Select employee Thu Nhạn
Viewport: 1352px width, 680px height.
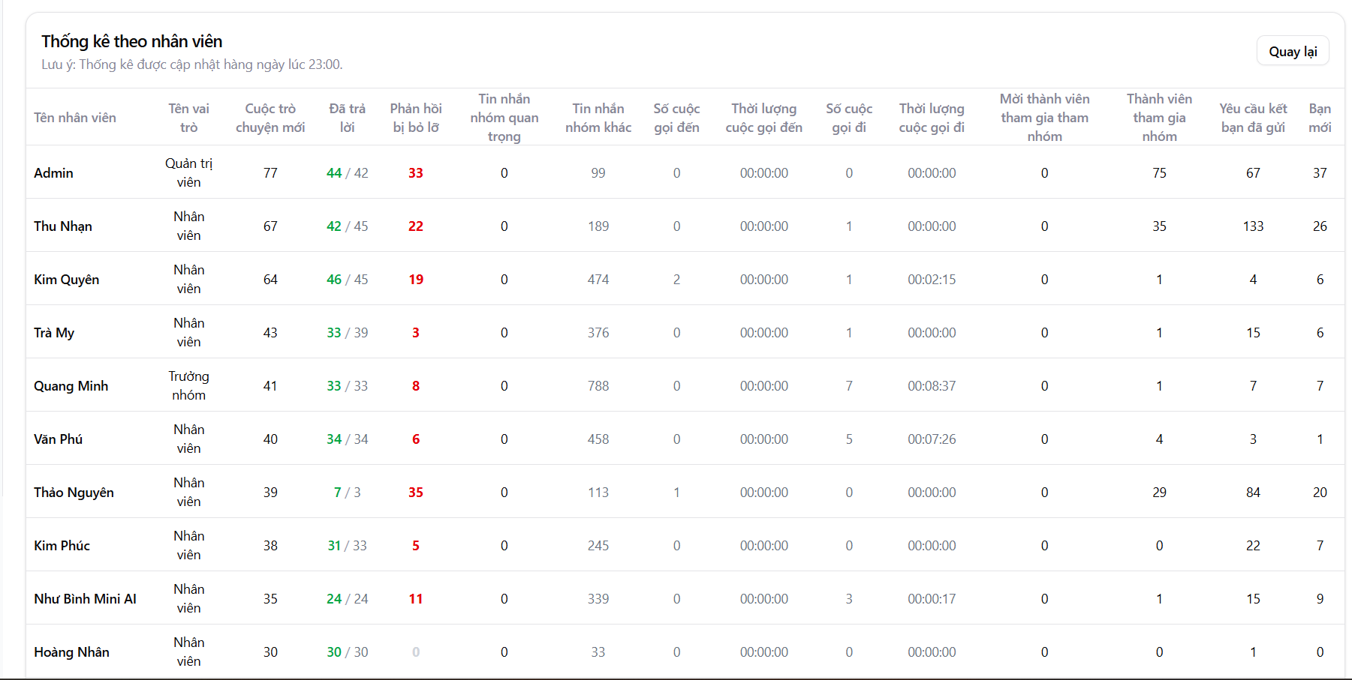(x=63, y=226)
